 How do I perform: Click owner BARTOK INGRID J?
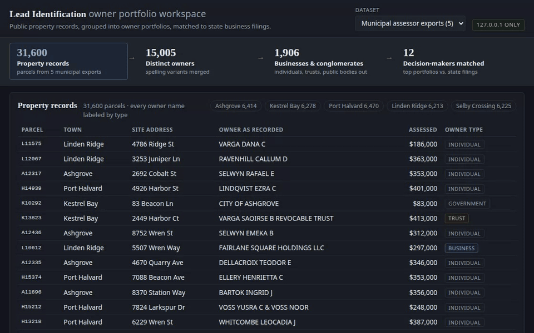[x=245, y=292]
